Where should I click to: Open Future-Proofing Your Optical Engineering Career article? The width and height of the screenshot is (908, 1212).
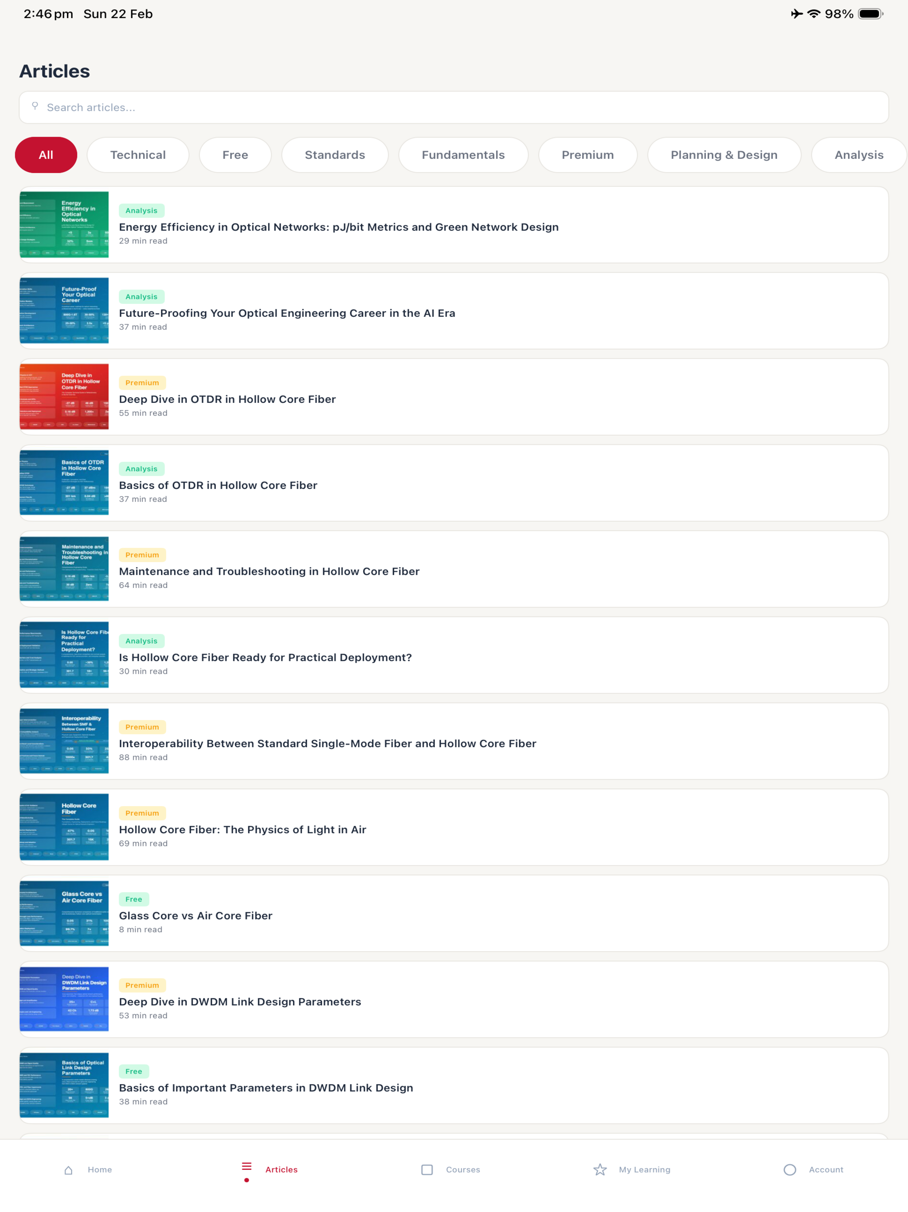point(454,311)
